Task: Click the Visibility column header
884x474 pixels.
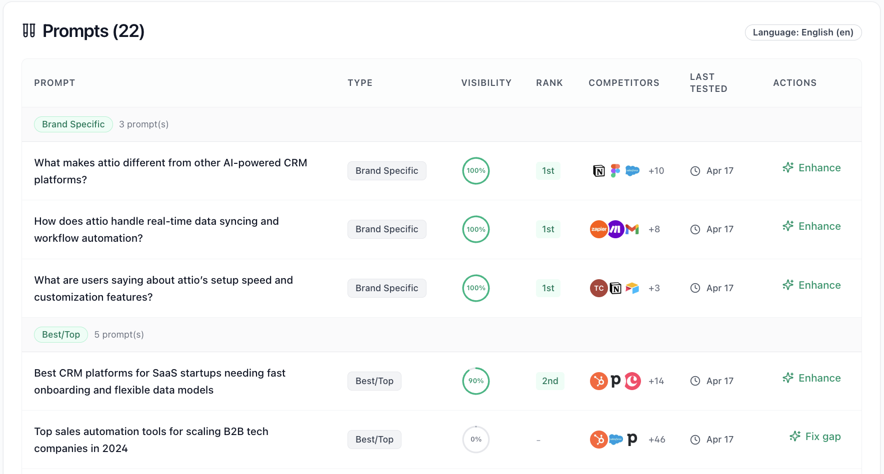Action: point(486,83)
